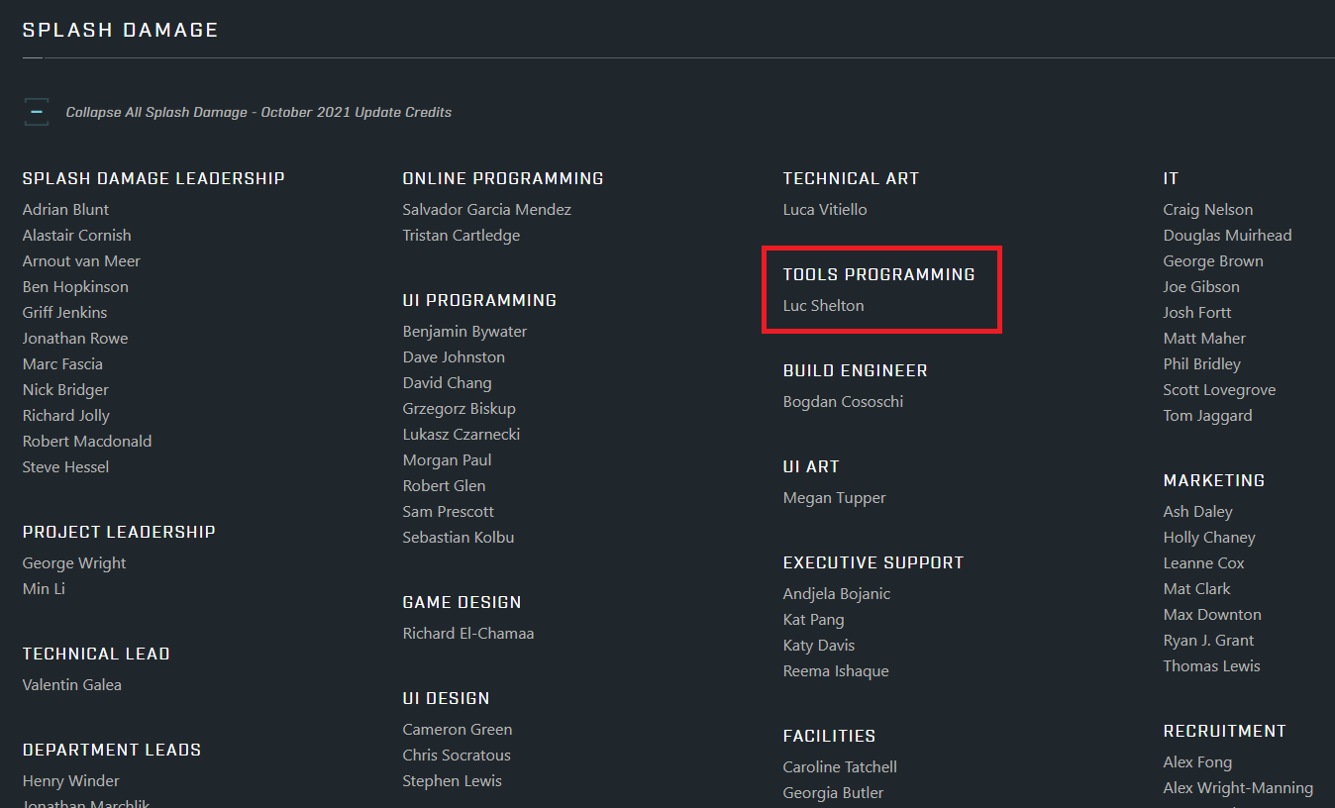Select the PROJECT LEADERSHIP heading
The image size is (1335, 808).
click(x=119, y=532)
